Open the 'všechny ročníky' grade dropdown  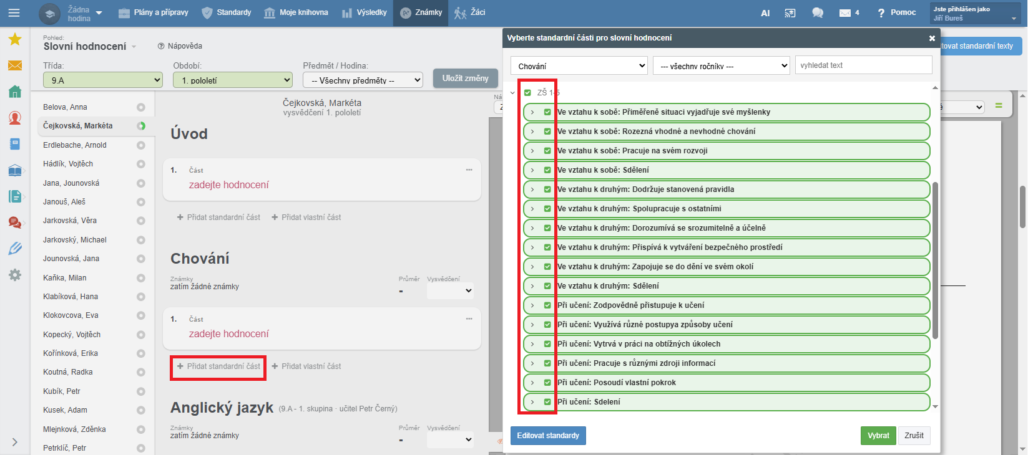pyautogui.click(x=722, y=66)
